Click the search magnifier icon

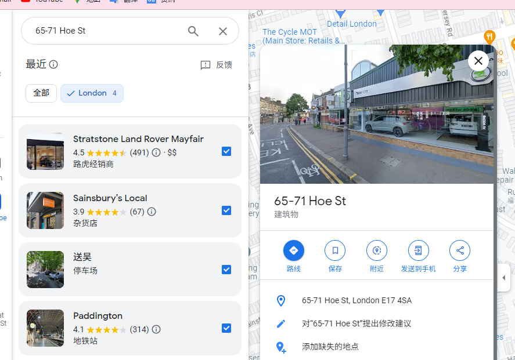point(193,31)
